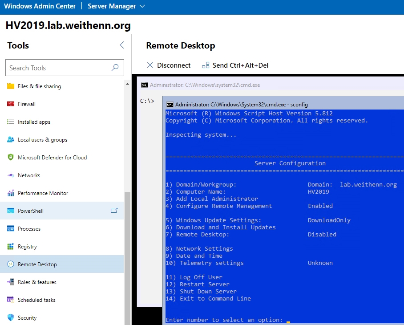Click the Installed apps list icon

[11, 122]
